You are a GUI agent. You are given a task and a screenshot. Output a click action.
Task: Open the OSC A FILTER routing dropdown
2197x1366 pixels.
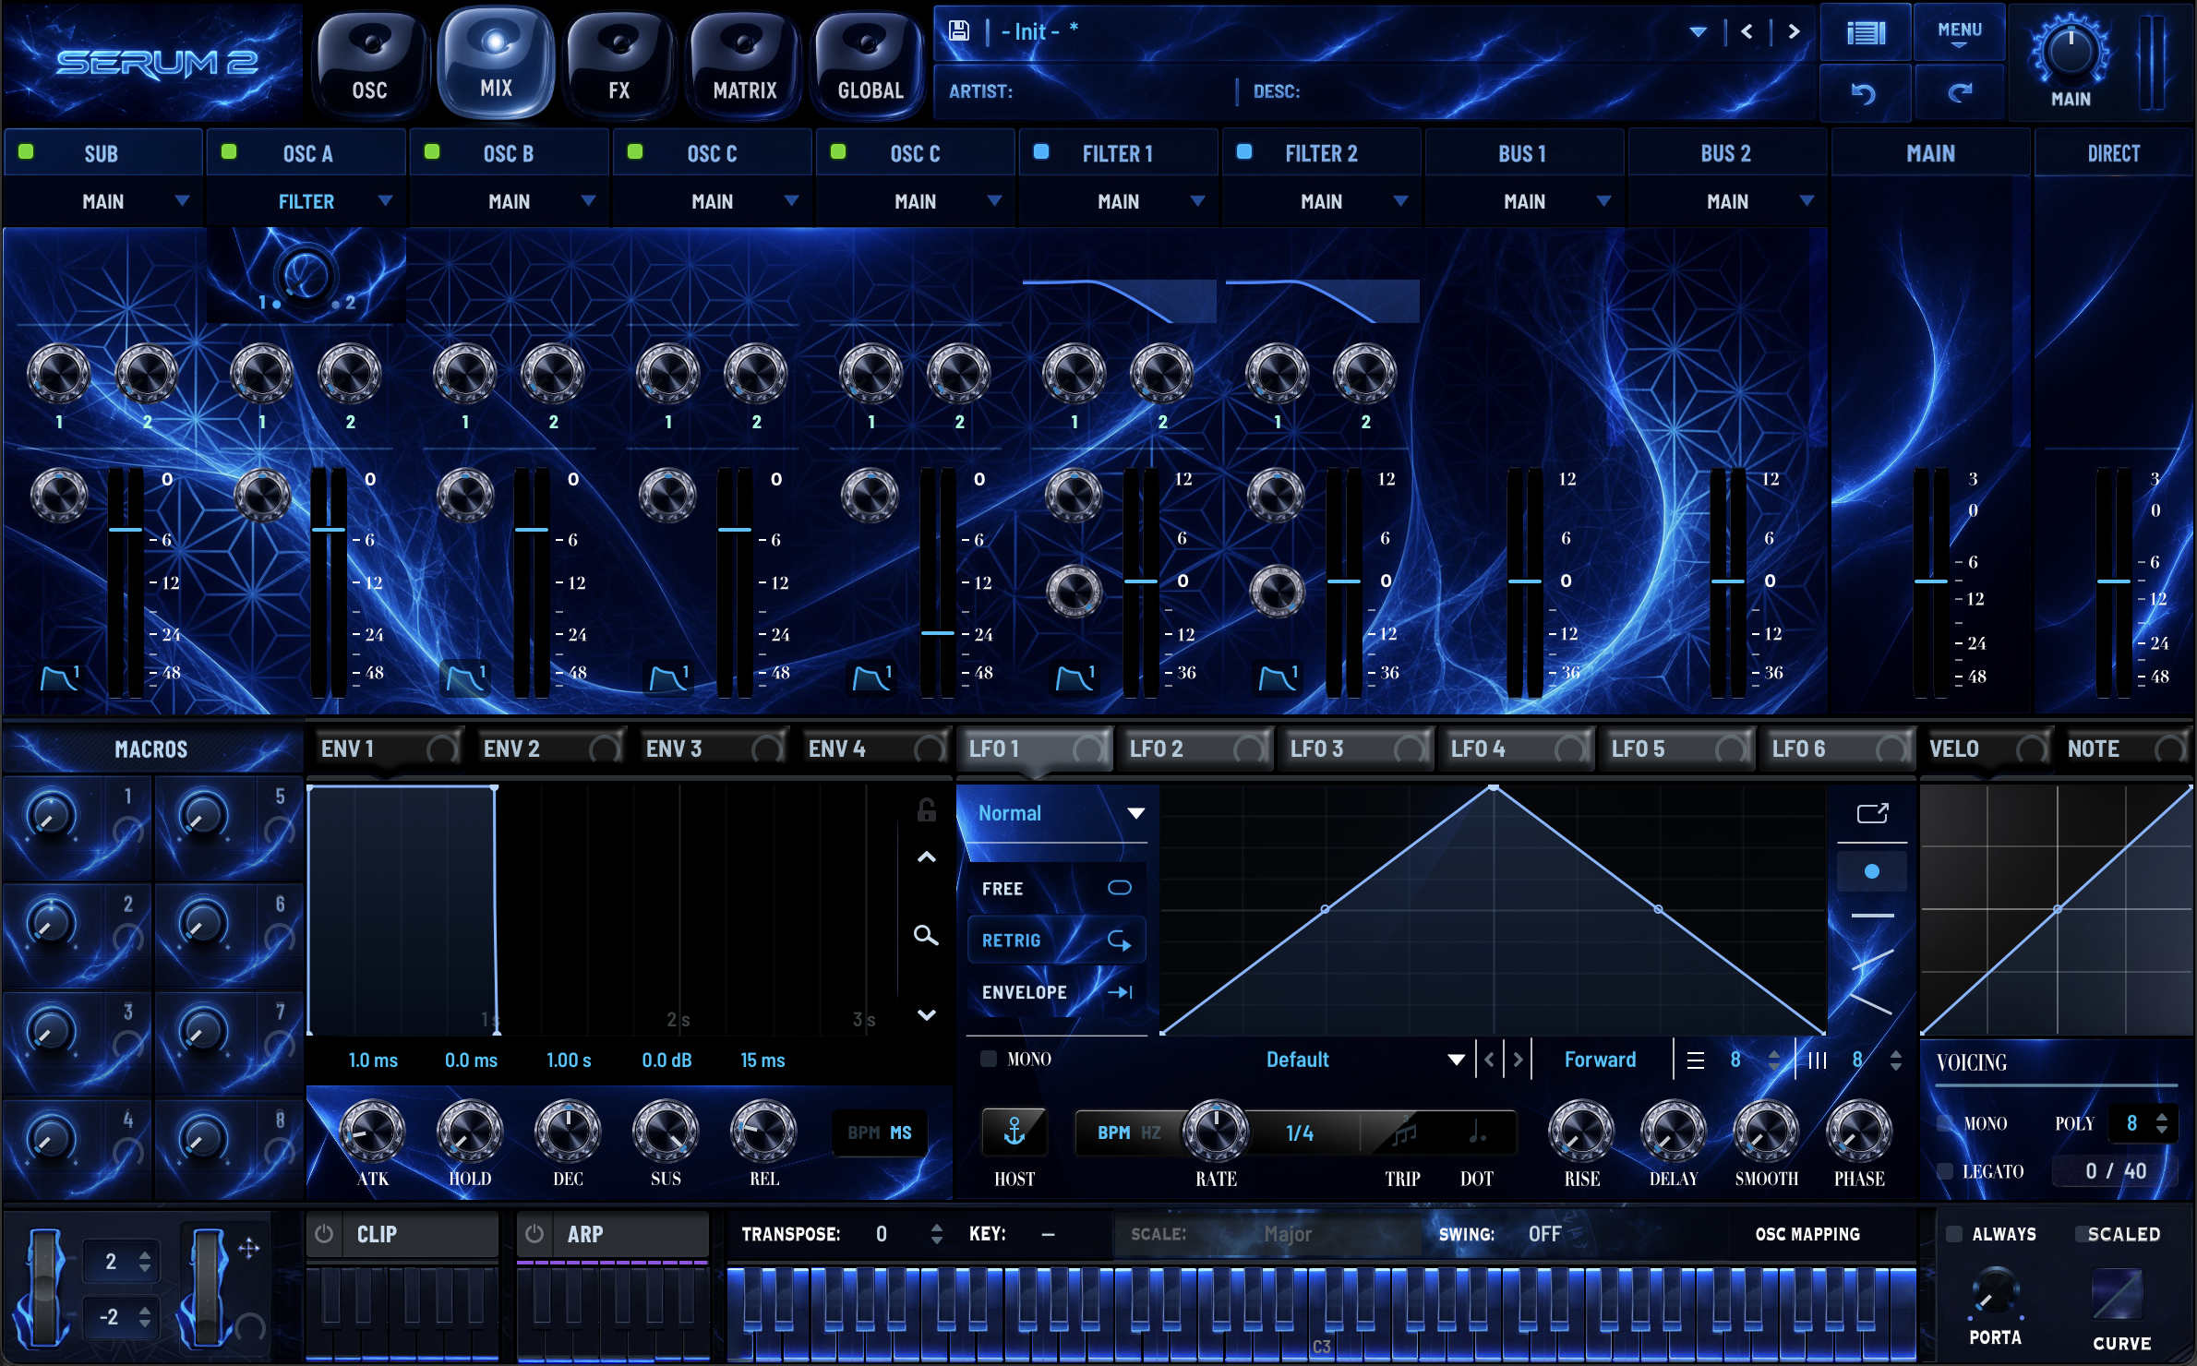306,201
